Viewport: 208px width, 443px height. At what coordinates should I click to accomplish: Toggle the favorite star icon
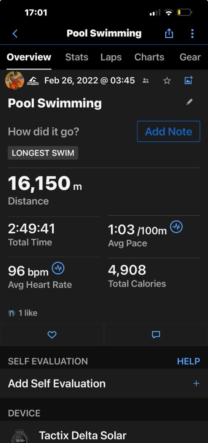point(167,80)
